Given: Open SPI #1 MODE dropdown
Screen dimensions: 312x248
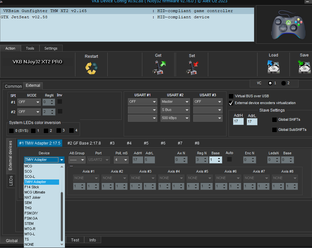Looking at the screenshot, I should click(x=29, y=102).
